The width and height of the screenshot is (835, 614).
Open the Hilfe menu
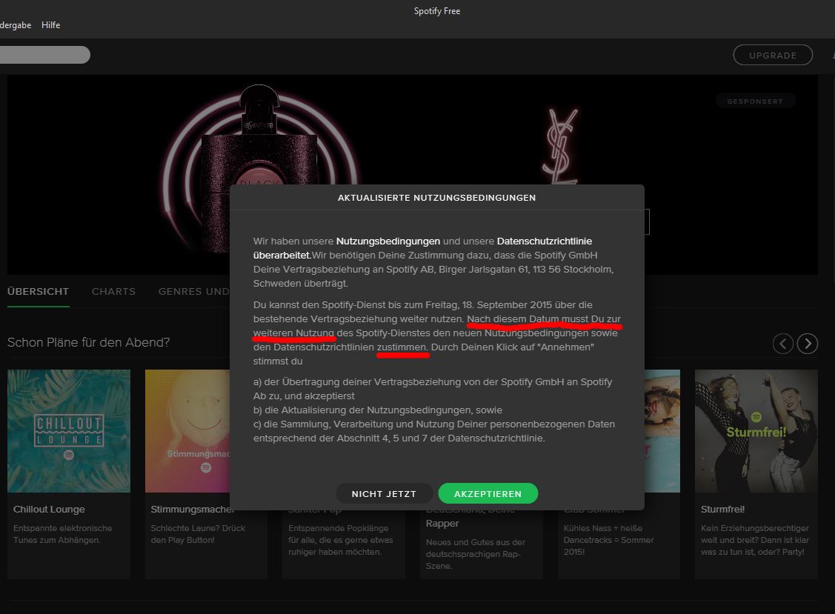pos(50,25)
